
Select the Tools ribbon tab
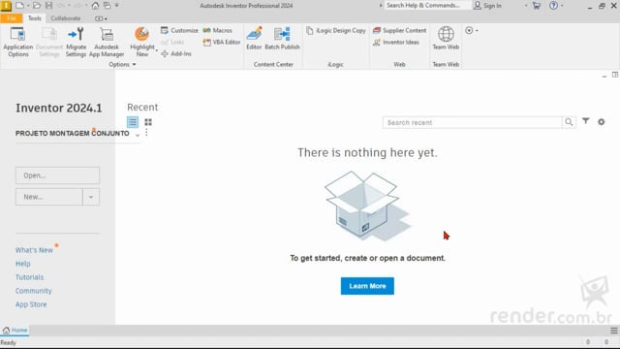(35, 18)
